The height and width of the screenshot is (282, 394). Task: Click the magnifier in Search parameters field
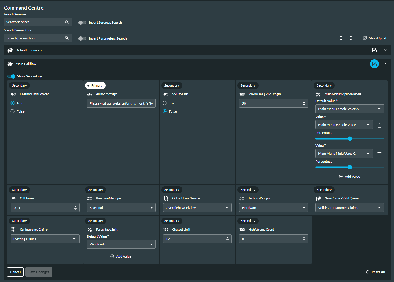pos(67,38)
